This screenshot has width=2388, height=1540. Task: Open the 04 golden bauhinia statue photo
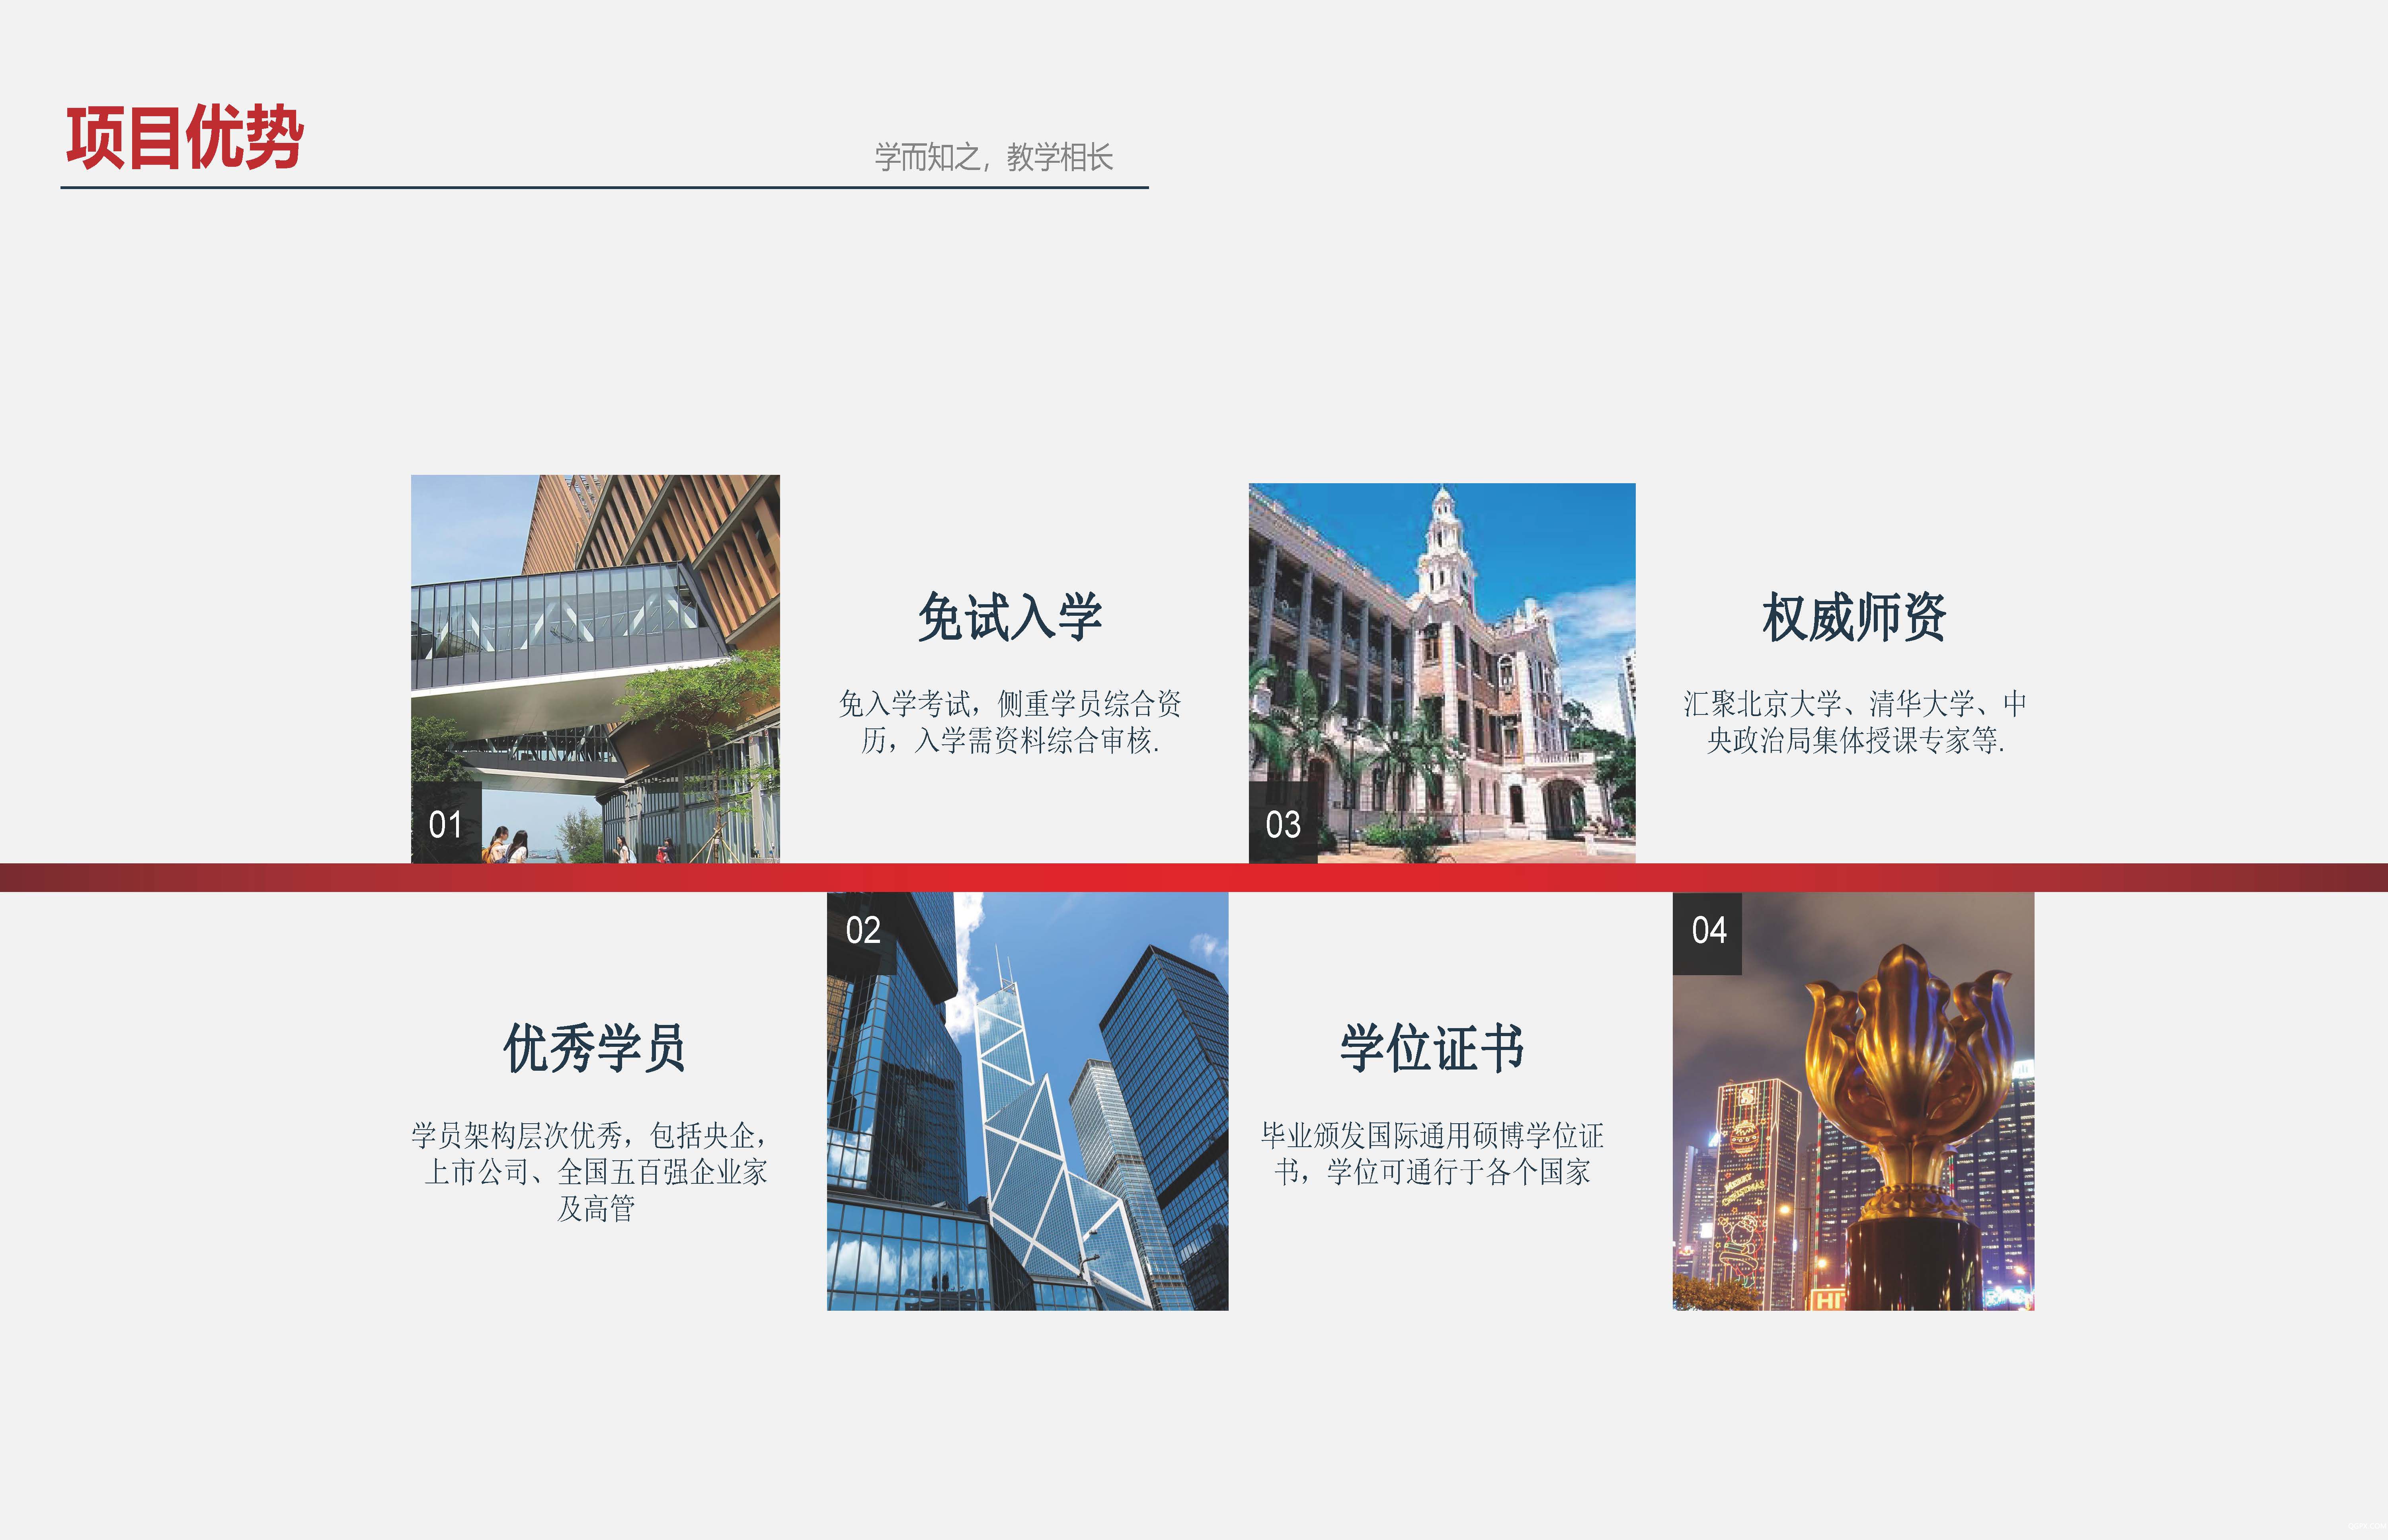[x=1853, y=1101]
